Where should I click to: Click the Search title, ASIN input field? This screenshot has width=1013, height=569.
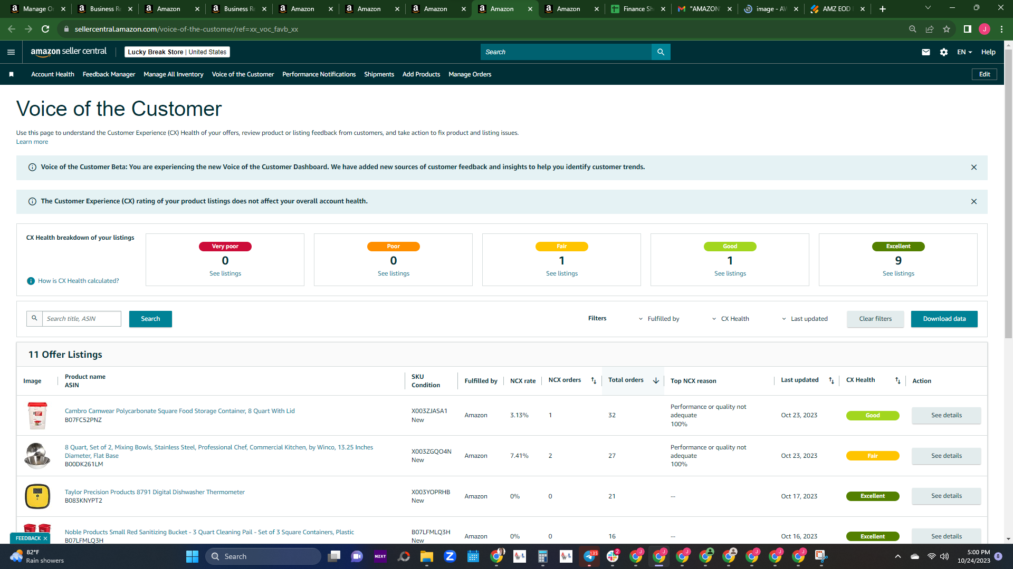82,319
